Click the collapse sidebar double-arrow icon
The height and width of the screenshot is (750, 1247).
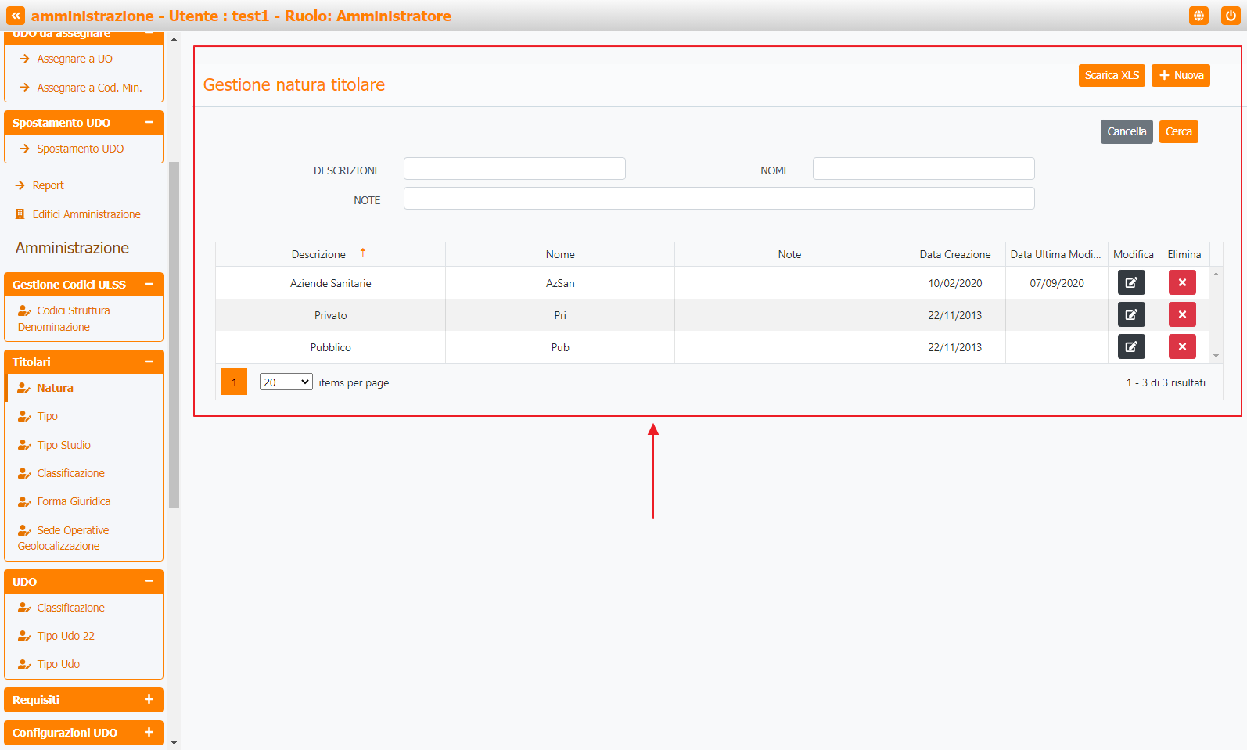point(16,16)
